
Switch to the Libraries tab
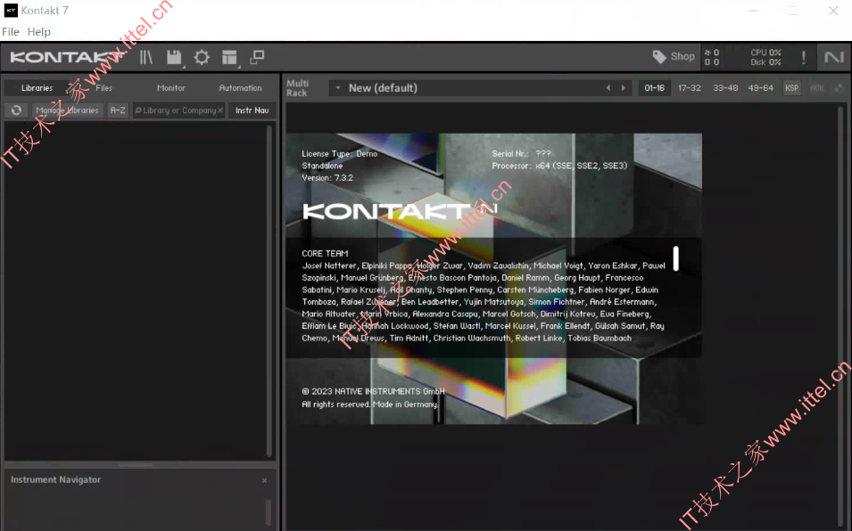[x=37, y=88]
